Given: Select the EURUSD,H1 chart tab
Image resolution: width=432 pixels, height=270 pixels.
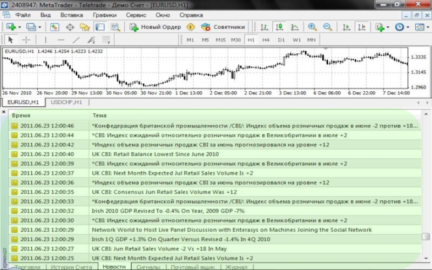Looking at the screenshot, I should click(x=23, y=102).
